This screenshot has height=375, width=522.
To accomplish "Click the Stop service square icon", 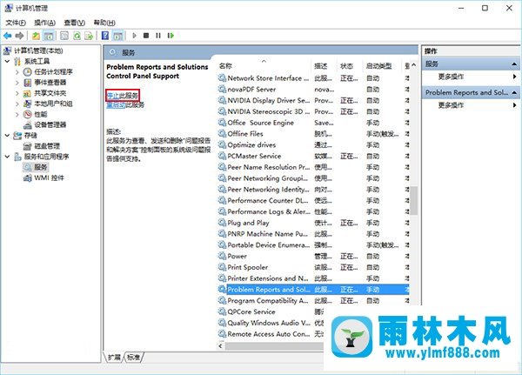I will pyautogui.click(x=146, y=36).
